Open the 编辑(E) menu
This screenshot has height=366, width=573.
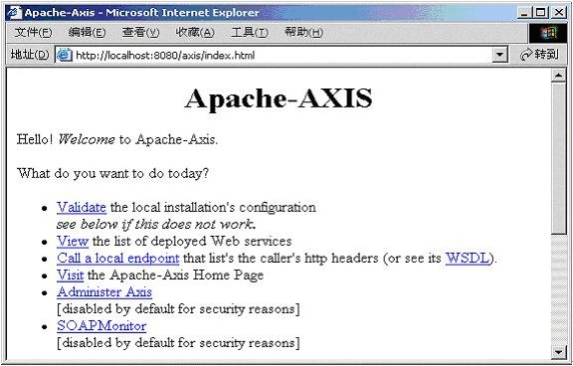point(87,33)
